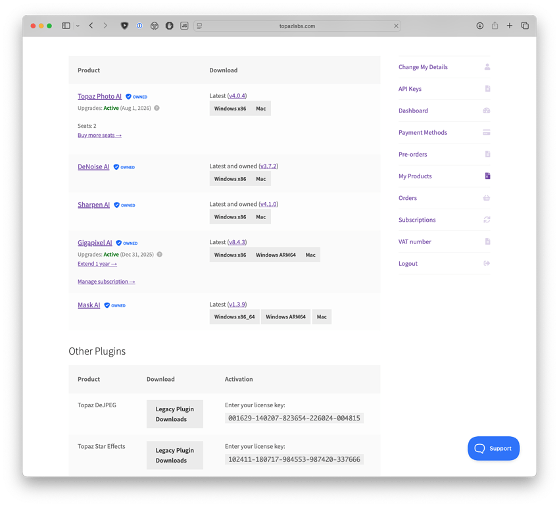Screen dimensions: 559x506
Task: Select My Products in account menu
Action: coord(444,176)
